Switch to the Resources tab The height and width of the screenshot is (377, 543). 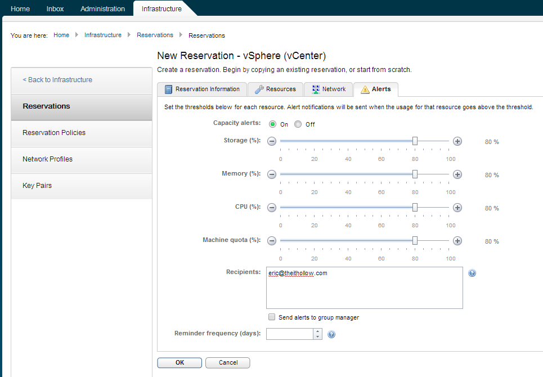coord(275,89)
